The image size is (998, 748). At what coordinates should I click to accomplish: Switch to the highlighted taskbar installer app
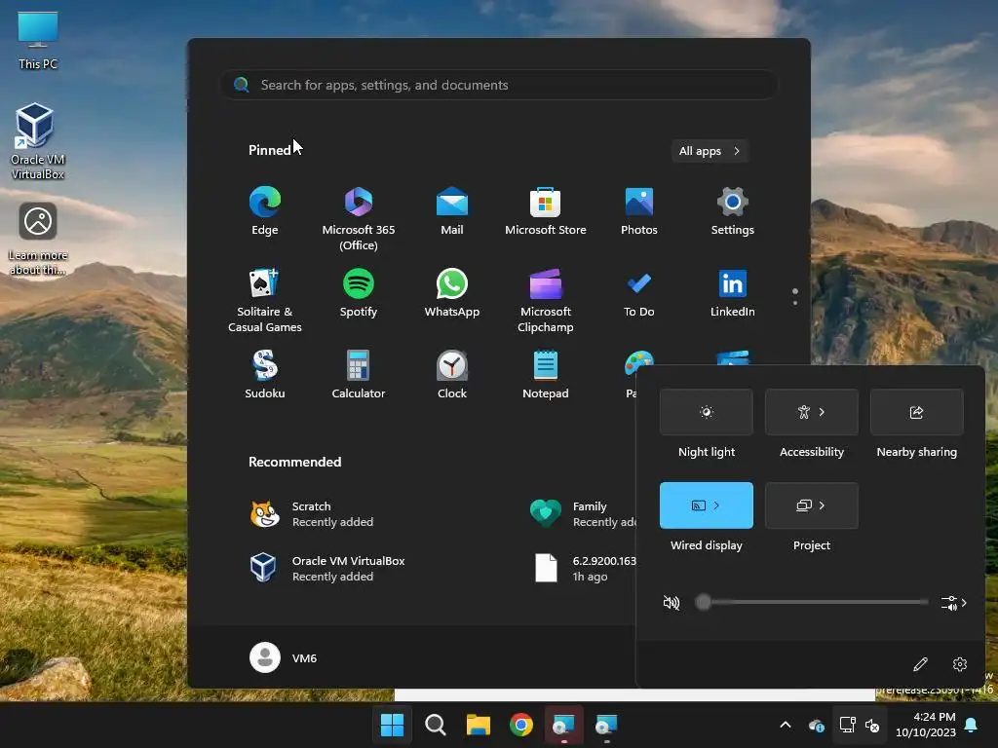click(x=564, y=725)
